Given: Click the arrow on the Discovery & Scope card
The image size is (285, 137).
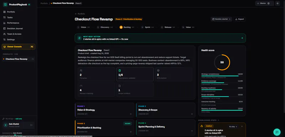Looking at the screenshot, I should (192, 114).
